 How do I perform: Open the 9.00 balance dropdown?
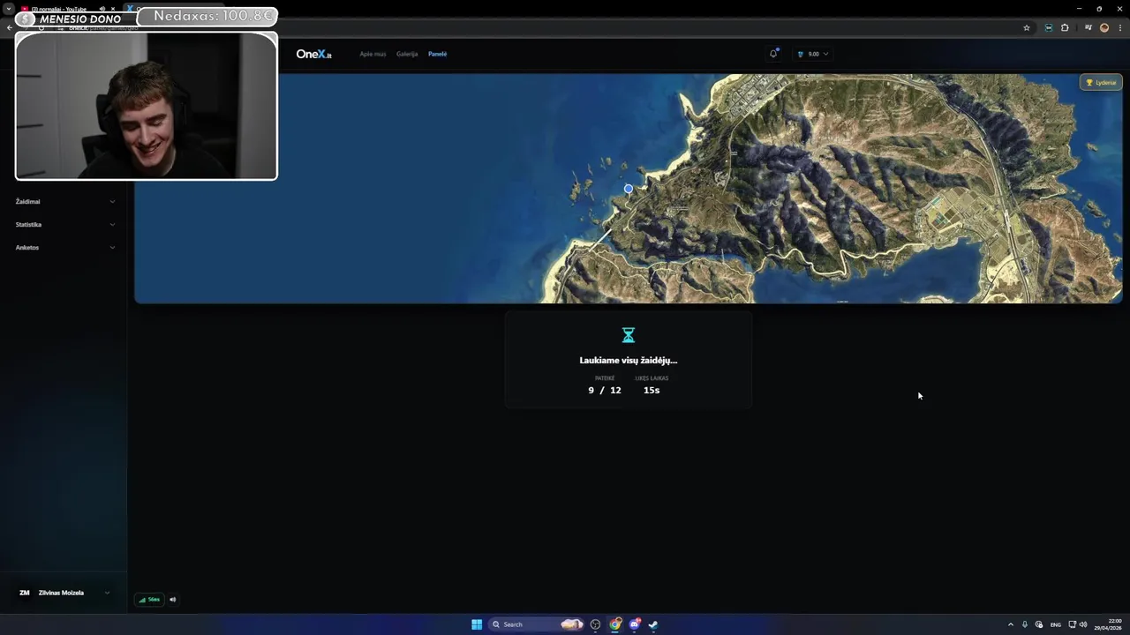pos(813,54)
